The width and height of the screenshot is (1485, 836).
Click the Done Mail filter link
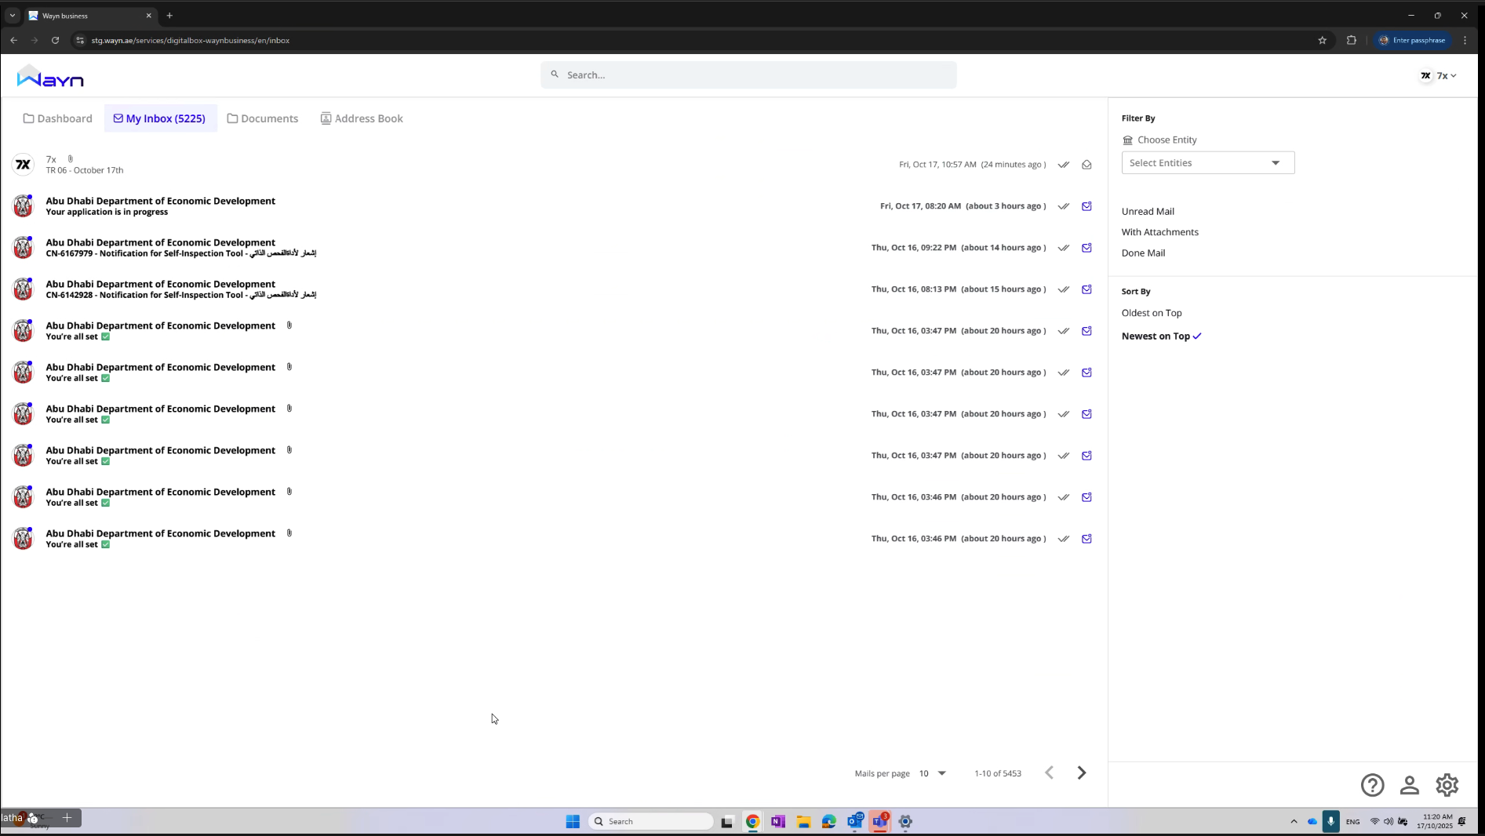1144,253
